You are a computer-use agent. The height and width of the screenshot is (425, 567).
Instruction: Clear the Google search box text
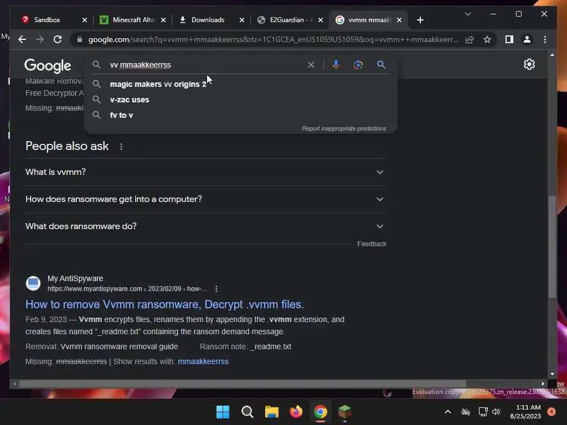point(311,65)
